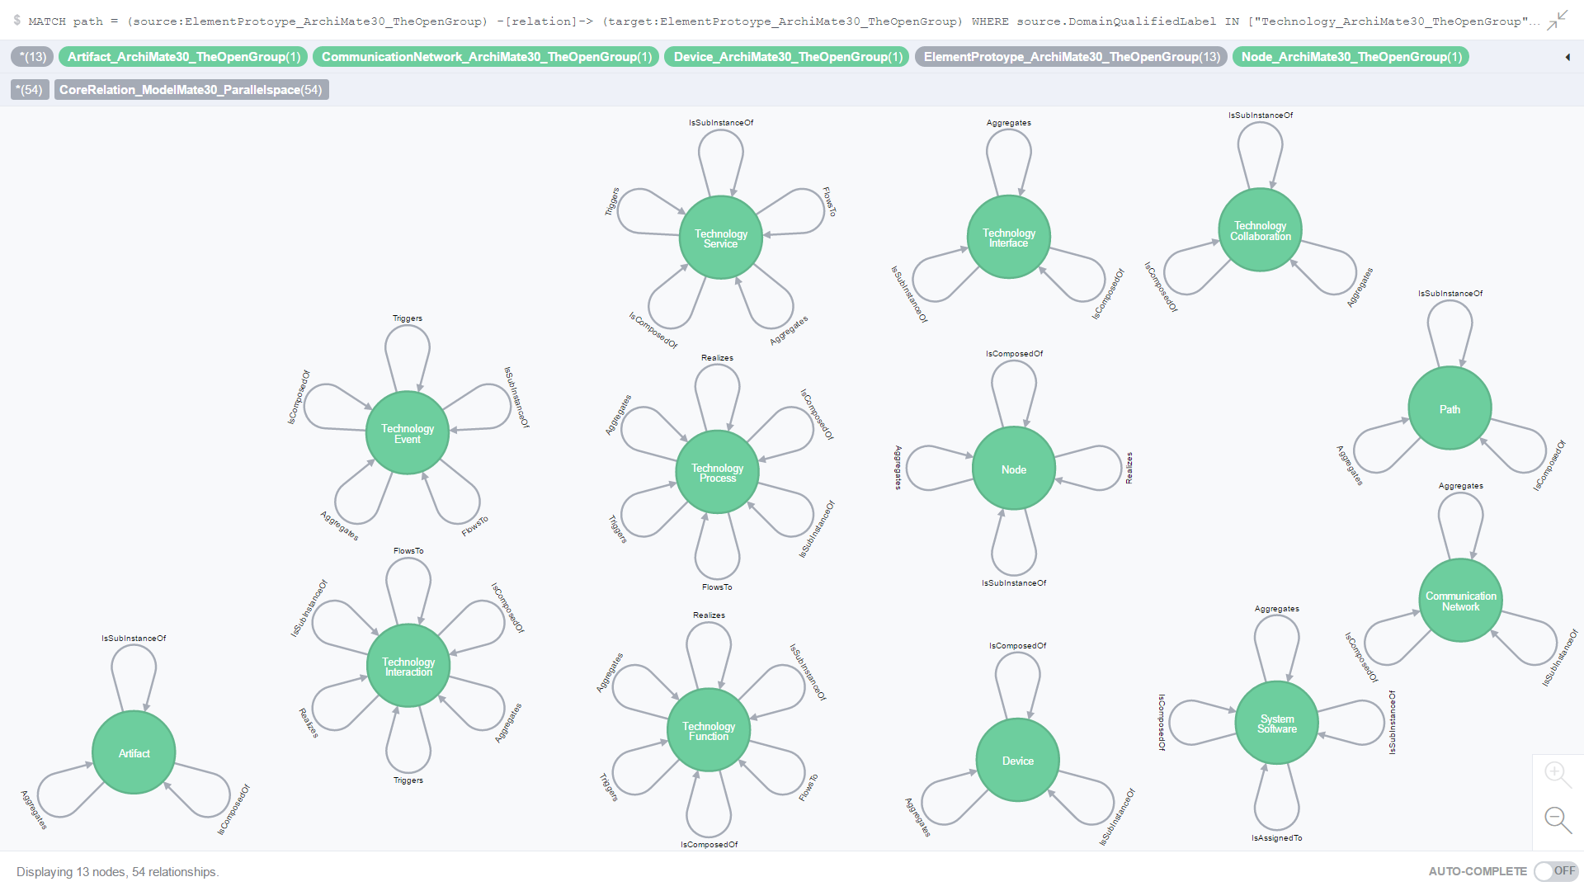The image size is (1584, 891).
Task: Select the Node_ArchiMate30_TheOpenGroup label badge
Action: [1351, 57]
